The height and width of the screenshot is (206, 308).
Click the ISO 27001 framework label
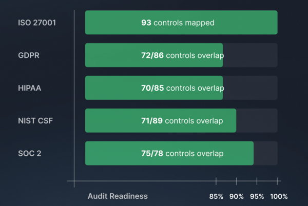point(36,23)
